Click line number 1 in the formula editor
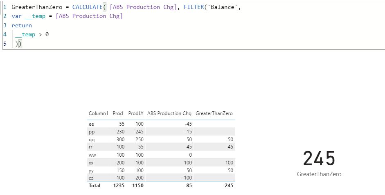This screenshot has width=385, height=195. 5,7
